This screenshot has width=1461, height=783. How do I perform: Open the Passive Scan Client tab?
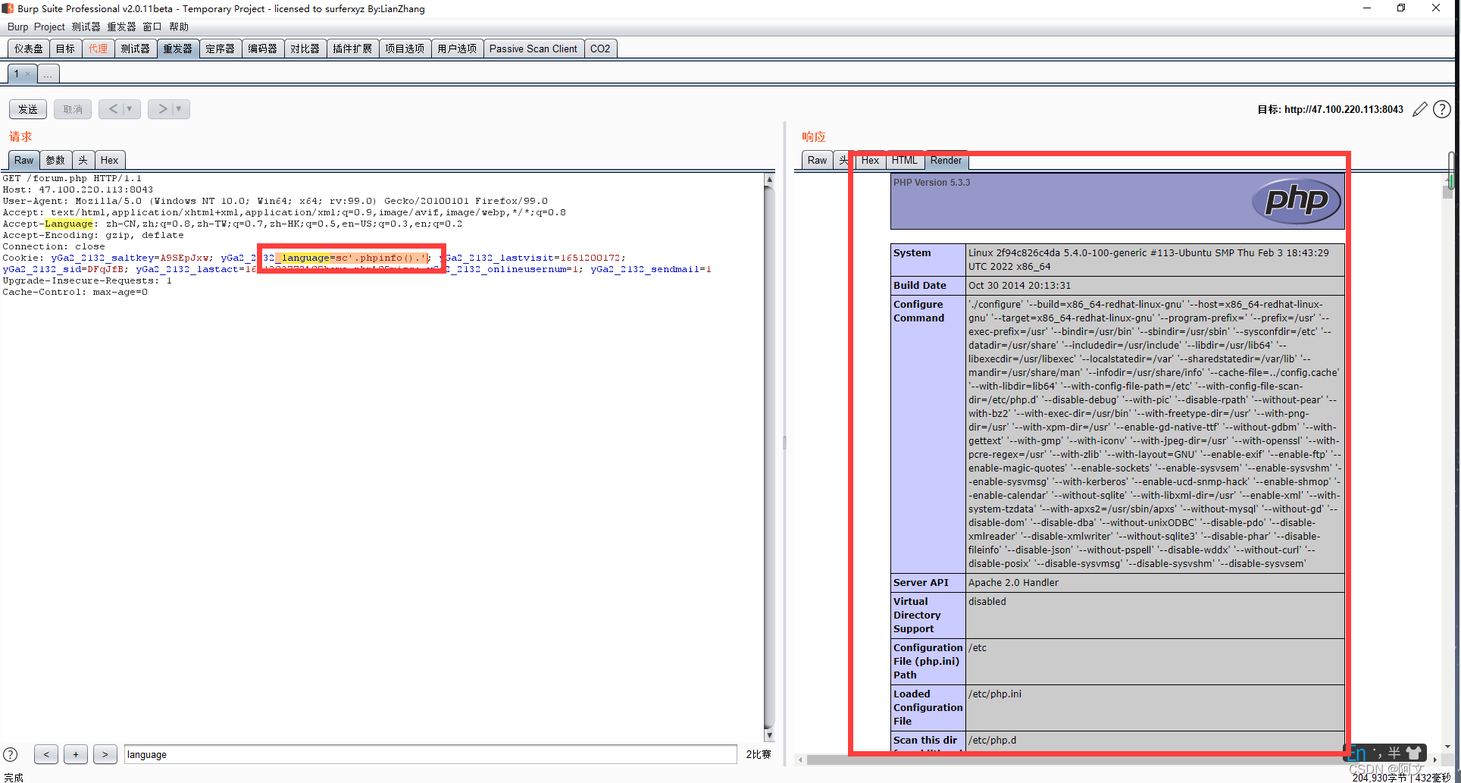click(x=533, y=49)
